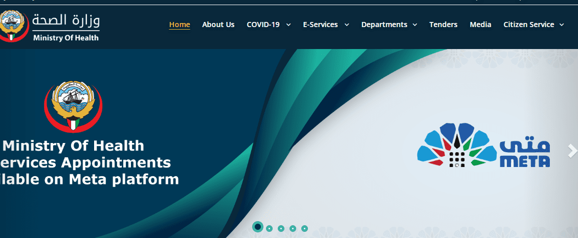
Task: Click the Meta platform logo
Action: (x=484, y=145)
